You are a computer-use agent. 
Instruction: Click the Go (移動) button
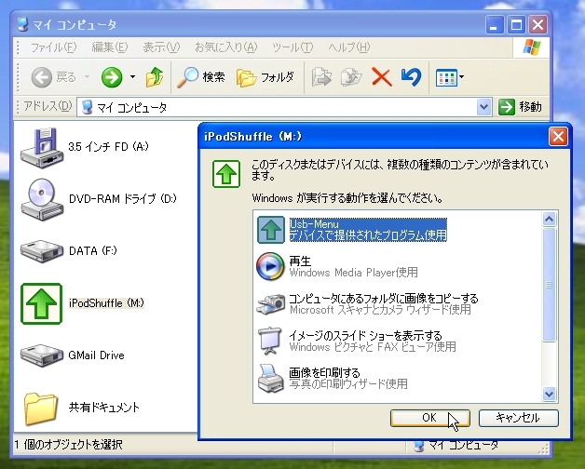pos(520,107)
